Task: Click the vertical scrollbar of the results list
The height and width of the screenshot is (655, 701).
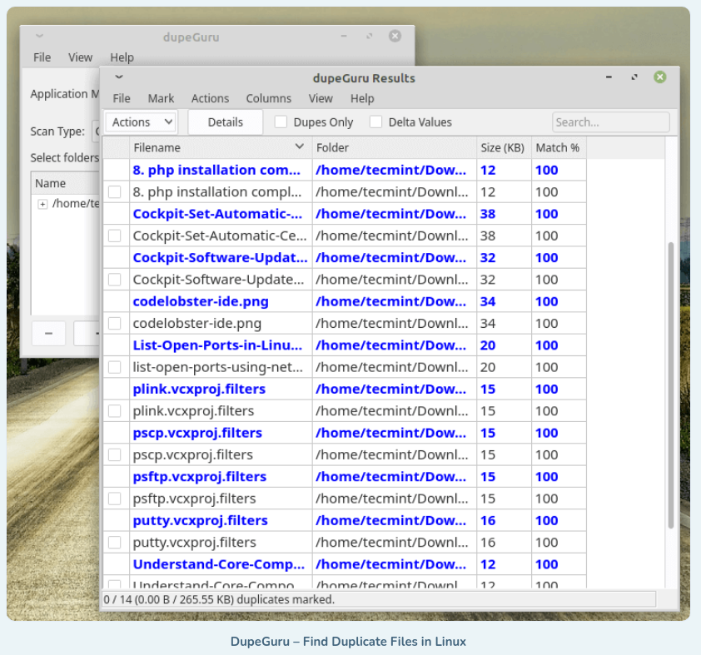Action: pos(671,383)
